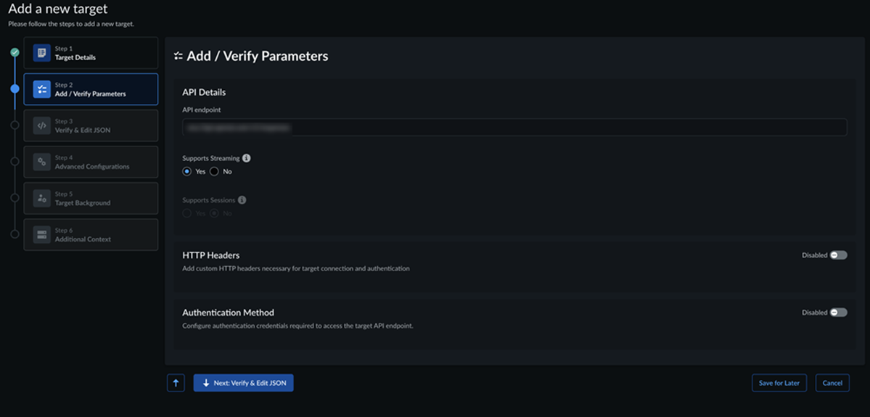Click the Additional Context step icon
This screenshot has width=870, height=417.
(x=42, y=234)
